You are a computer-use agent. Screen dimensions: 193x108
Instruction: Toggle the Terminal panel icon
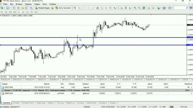pyautogui.click(x=27, y=8)
